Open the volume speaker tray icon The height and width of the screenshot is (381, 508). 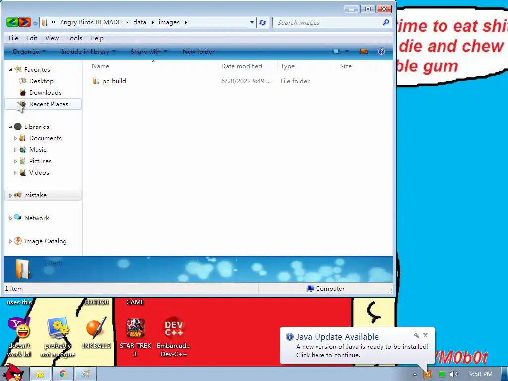pos(453,374)
